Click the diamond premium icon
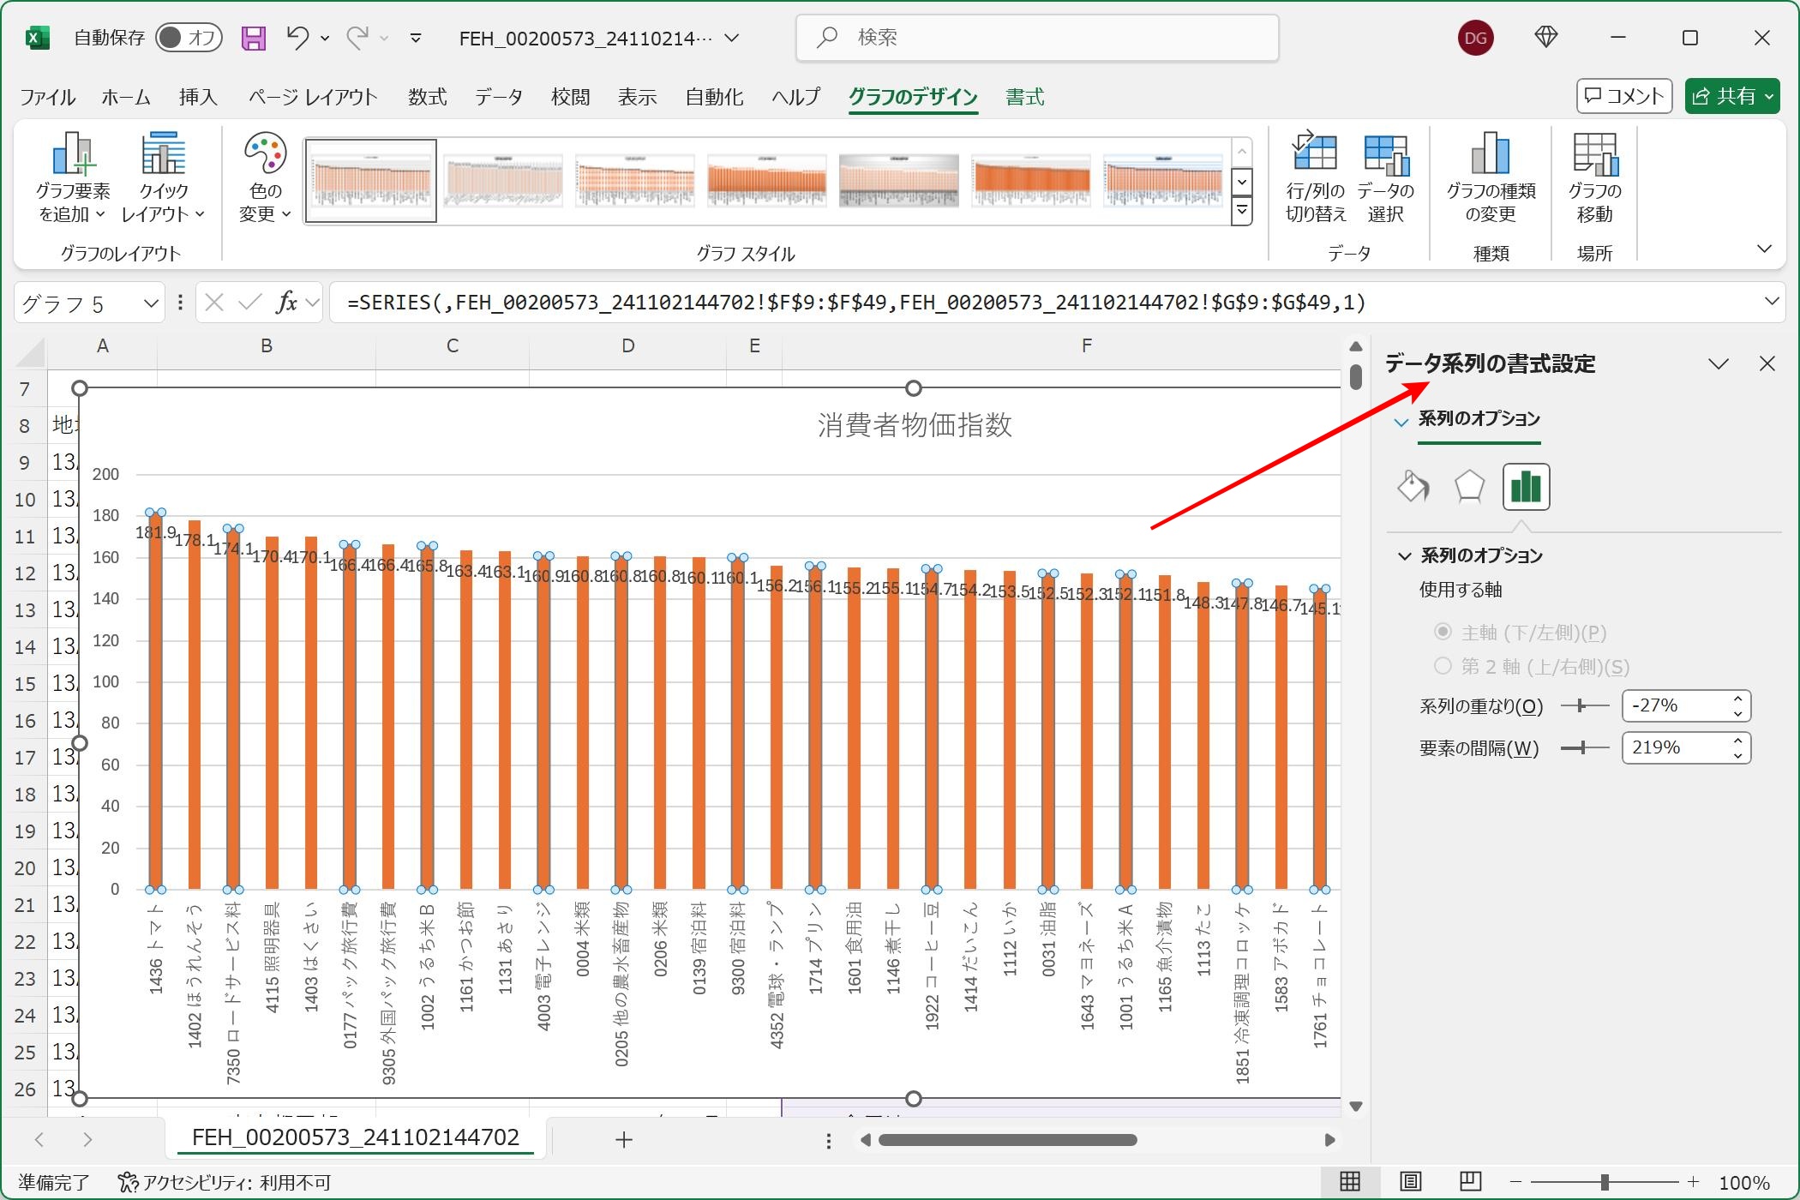 (x=1545, y=37)
